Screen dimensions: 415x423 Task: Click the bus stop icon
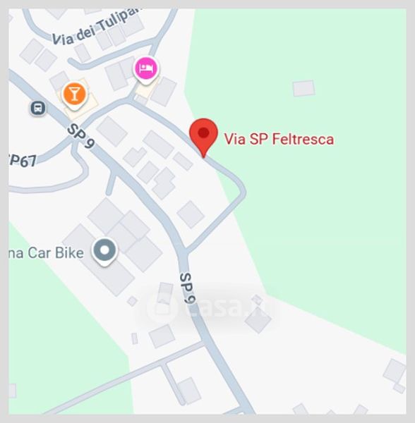click(x=38, y=108)
